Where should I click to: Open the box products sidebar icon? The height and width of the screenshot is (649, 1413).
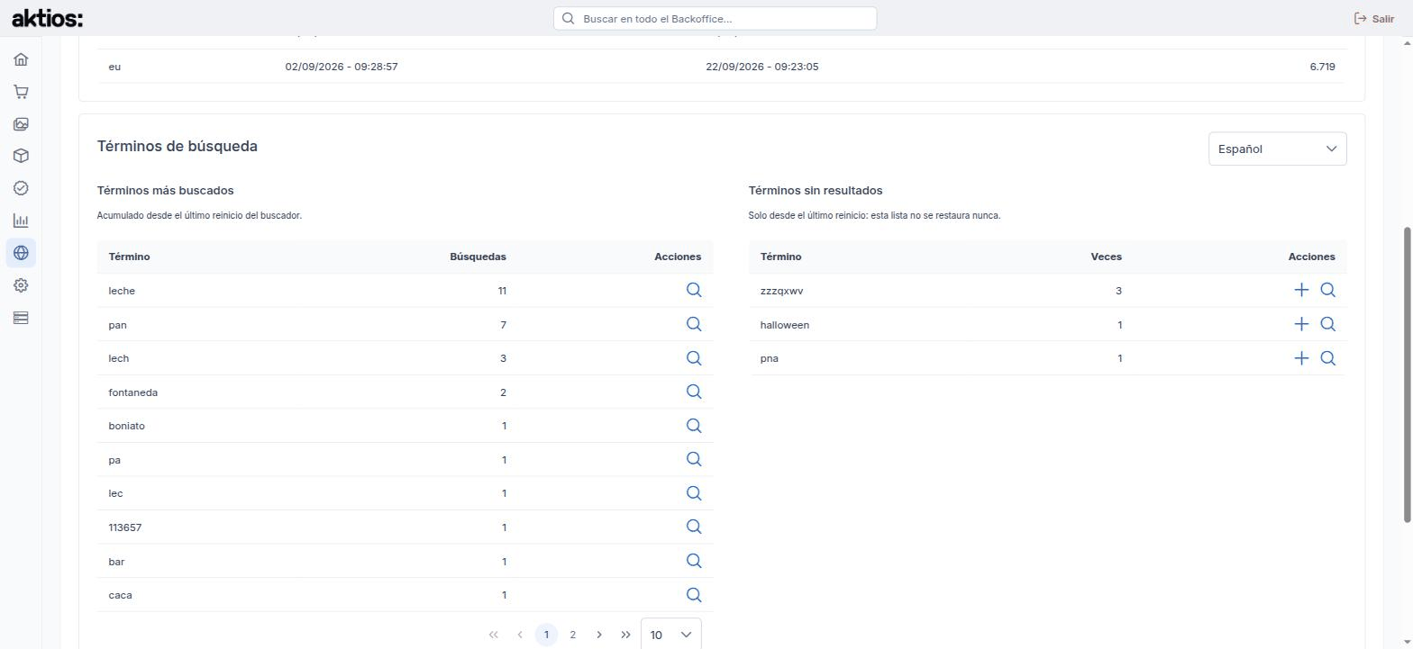coord(21,156)
